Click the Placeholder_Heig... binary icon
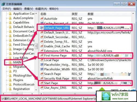 click(42, 65)
